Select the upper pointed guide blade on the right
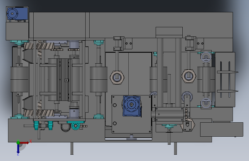 coord(228,72)
